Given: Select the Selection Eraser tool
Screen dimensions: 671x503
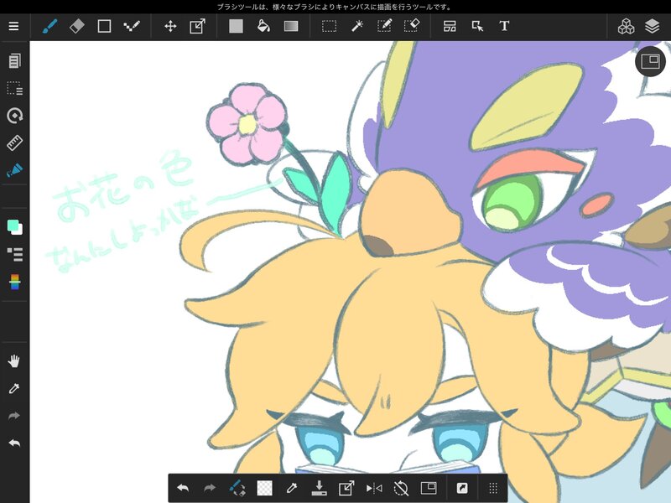Looking at the screenshot, I should (x=412, y=26).
